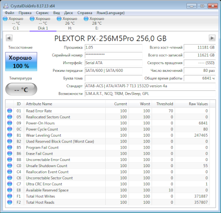The height and width of the screenshot is (213, 221).
Task: Open the Сервис menu
Action: pos(42,13)
